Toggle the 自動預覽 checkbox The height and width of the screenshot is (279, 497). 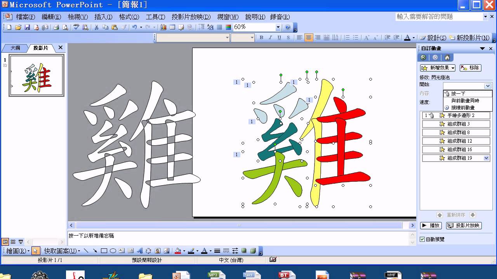click(x=422, y=239)
